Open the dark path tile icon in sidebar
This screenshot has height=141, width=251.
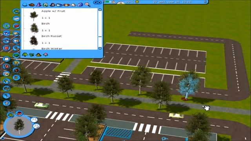(6, 89)
